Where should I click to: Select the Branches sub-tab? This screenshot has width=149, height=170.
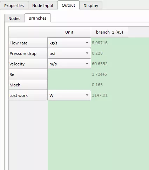coord(38,18)
